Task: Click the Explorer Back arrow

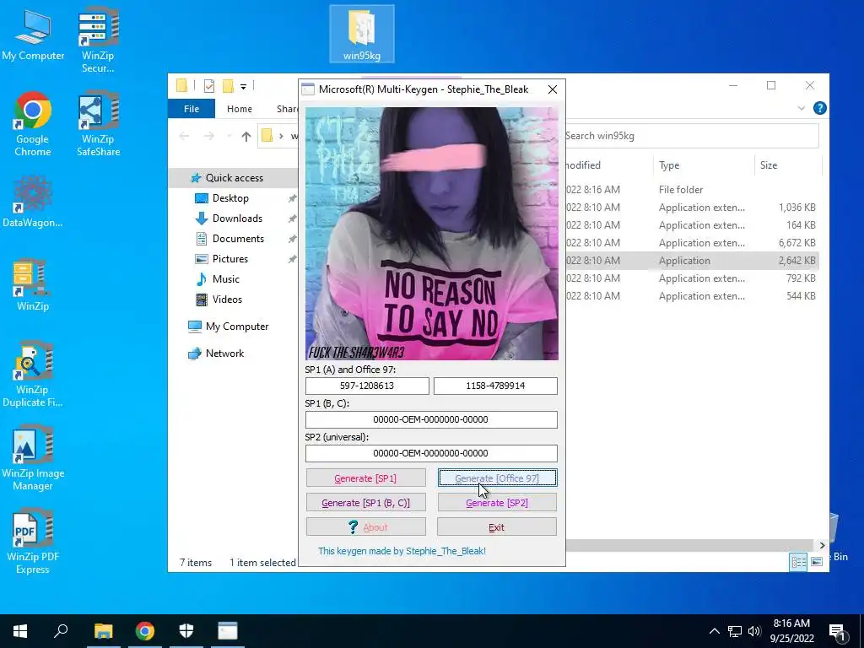Action: click(185, 136)
